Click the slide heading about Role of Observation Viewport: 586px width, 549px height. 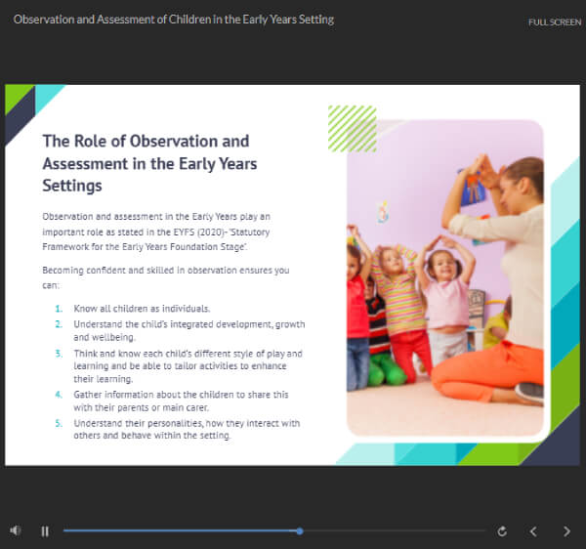149,162
